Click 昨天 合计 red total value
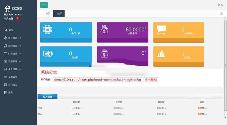 pyautogui.click(x=202, y=114)
